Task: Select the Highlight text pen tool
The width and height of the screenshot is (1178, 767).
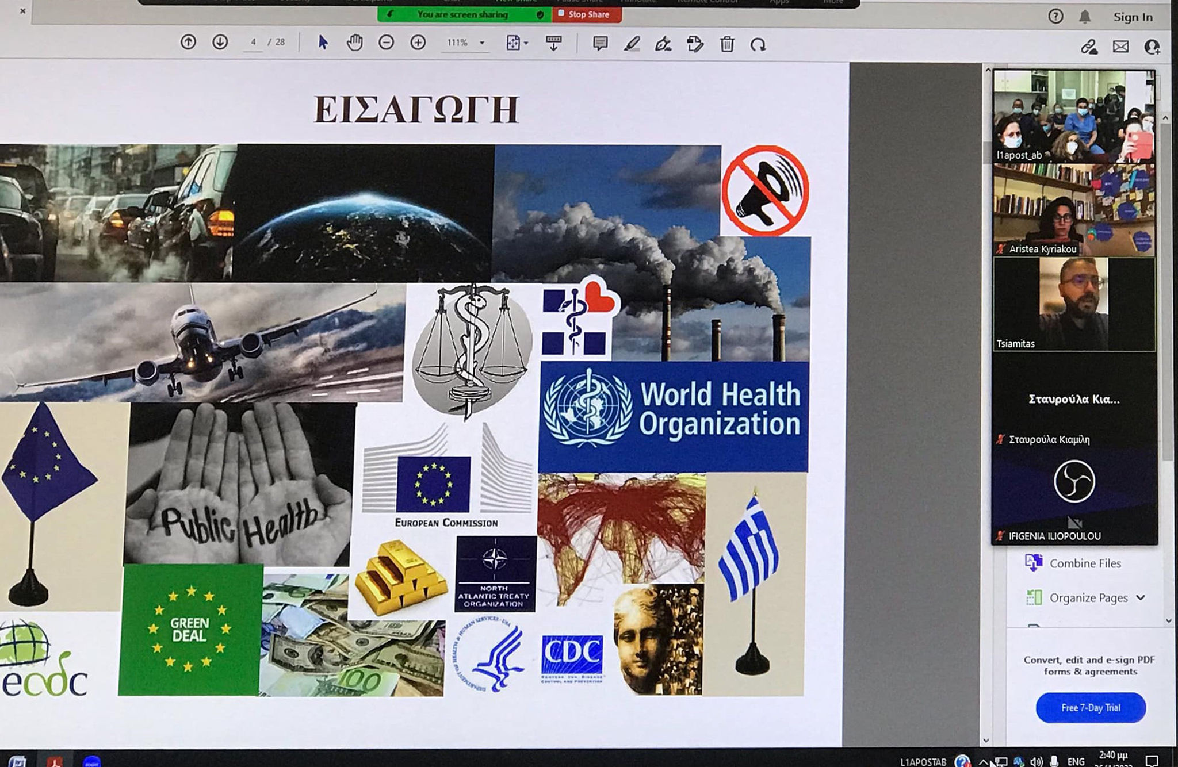Action: tap(632, 44)
